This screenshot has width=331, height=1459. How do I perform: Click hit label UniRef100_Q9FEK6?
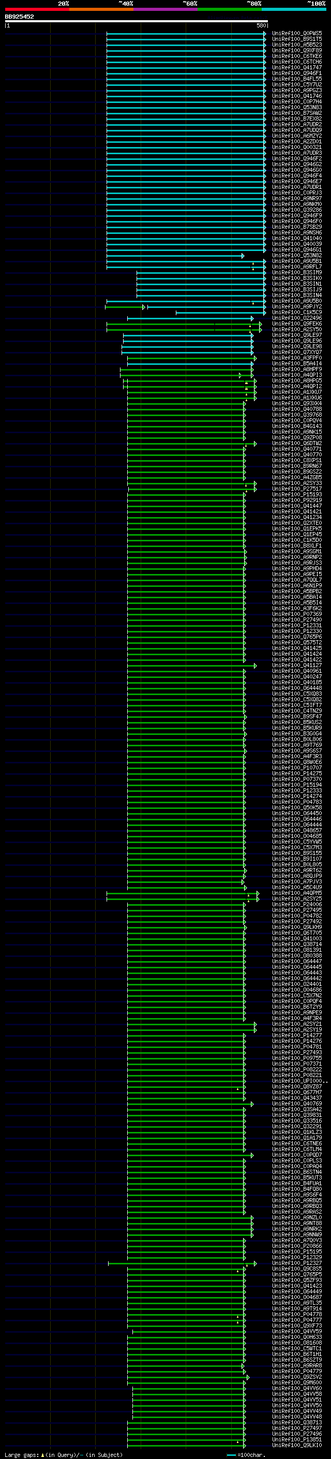pyautogui.click(x=296, y=323)
